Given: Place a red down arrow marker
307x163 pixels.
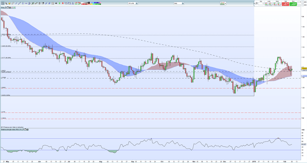Looking at the screenshot, I should (x=63, y=3).
